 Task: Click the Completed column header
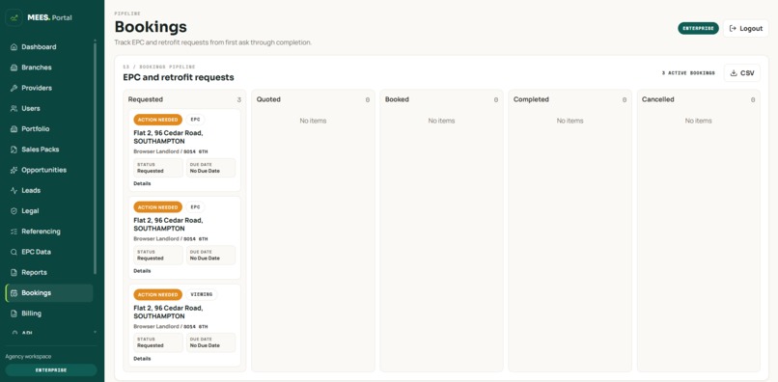(x=531, y=99)
